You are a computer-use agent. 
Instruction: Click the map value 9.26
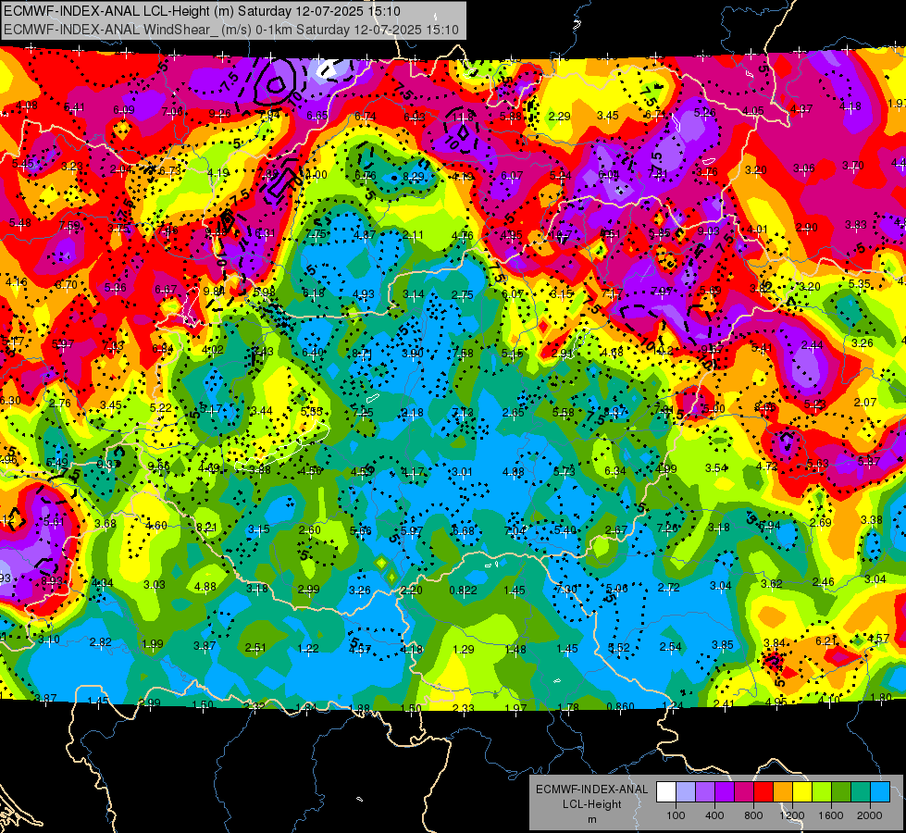click(x=219, y=114)
